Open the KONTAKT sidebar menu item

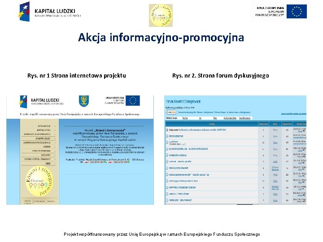coord(45,155)
